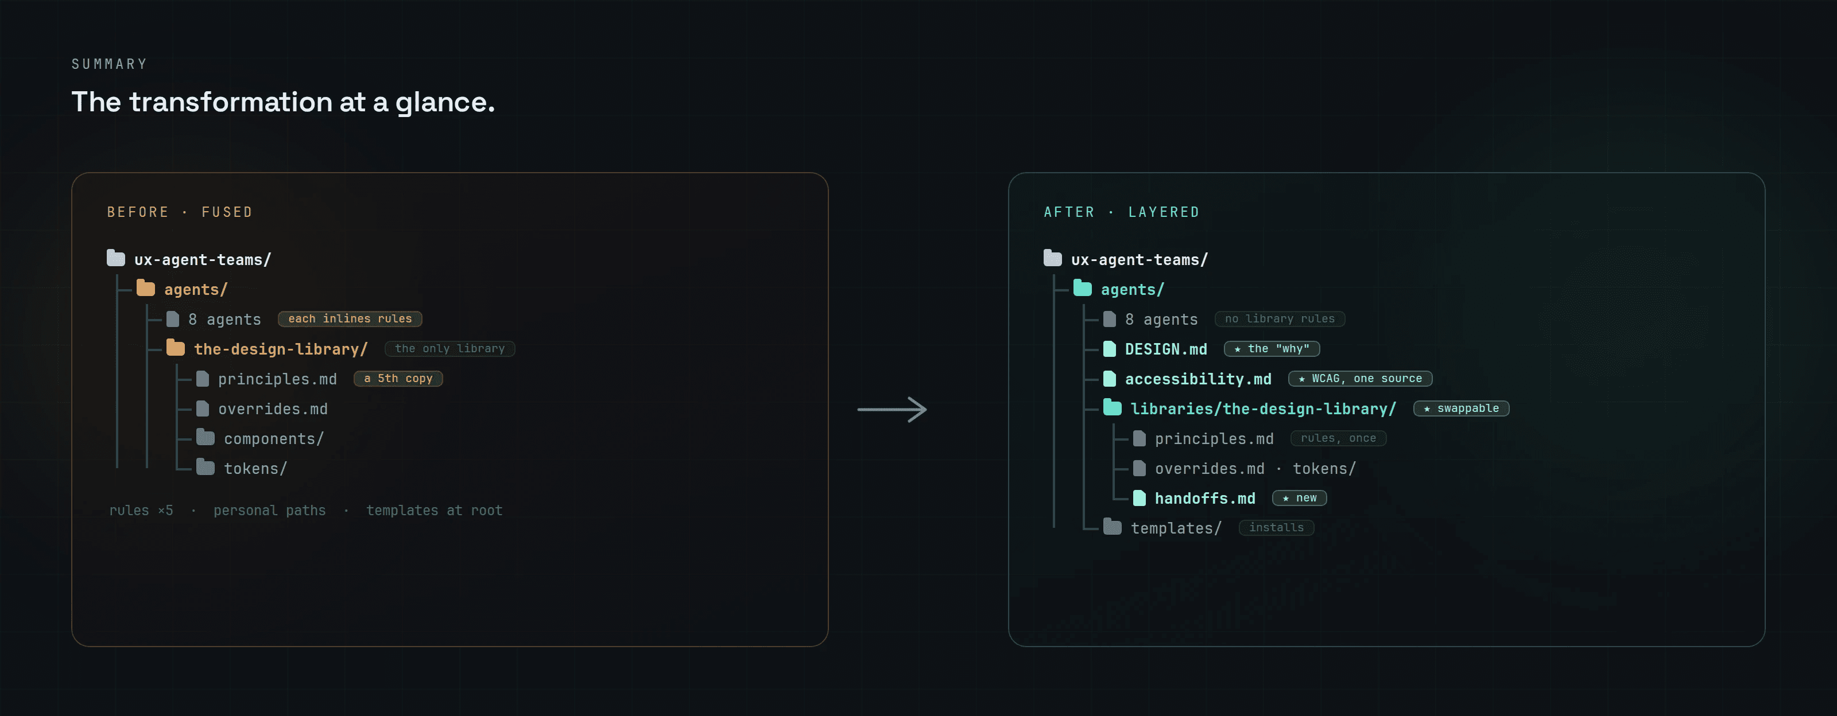
Task: Select principles.md in the After tree
Action: point(1214,439)
